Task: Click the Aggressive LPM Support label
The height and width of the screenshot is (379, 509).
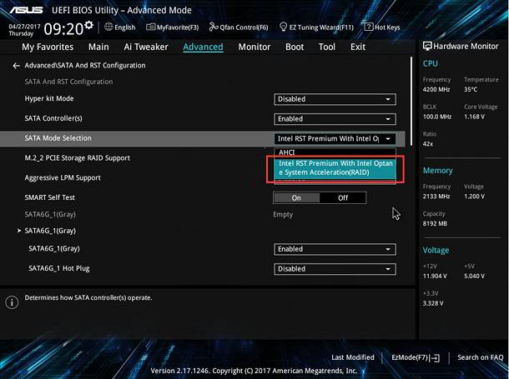Action: (x=63, y=178)
